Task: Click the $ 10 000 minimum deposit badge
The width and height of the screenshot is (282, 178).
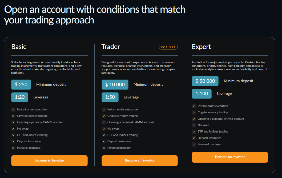Action: tap(115, 85)
